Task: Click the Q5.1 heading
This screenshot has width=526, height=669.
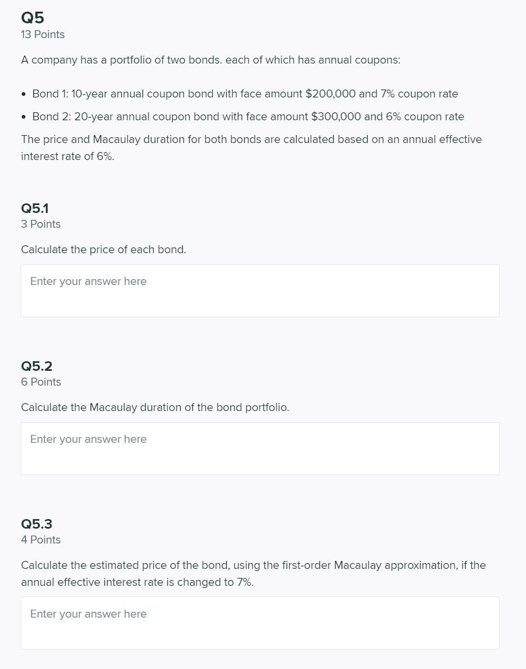Action: [x=34, y=208]
